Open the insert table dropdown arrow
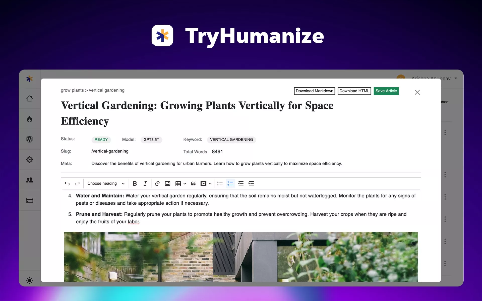 click(185, 184)
